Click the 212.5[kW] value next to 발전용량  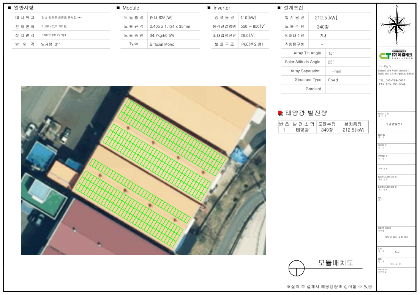326,17
